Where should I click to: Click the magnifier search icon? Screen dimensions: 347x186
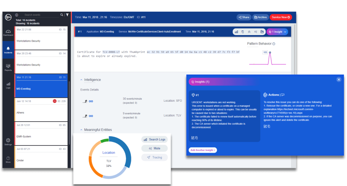pos(62,14)
